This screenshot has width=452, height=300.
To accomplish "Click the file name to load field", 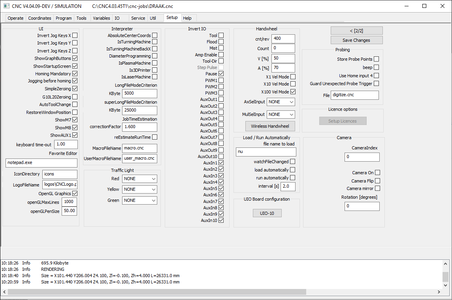I will (x=266, y=152).
